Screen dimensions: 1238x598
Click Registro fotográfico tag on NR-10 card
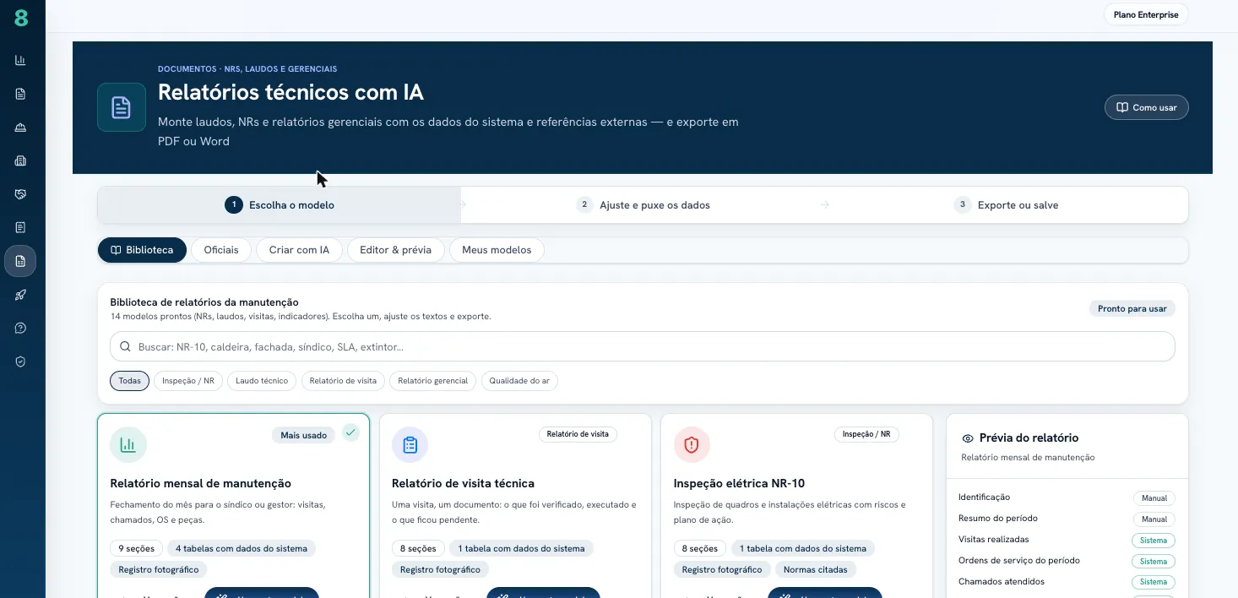click(x=722, y=569)
